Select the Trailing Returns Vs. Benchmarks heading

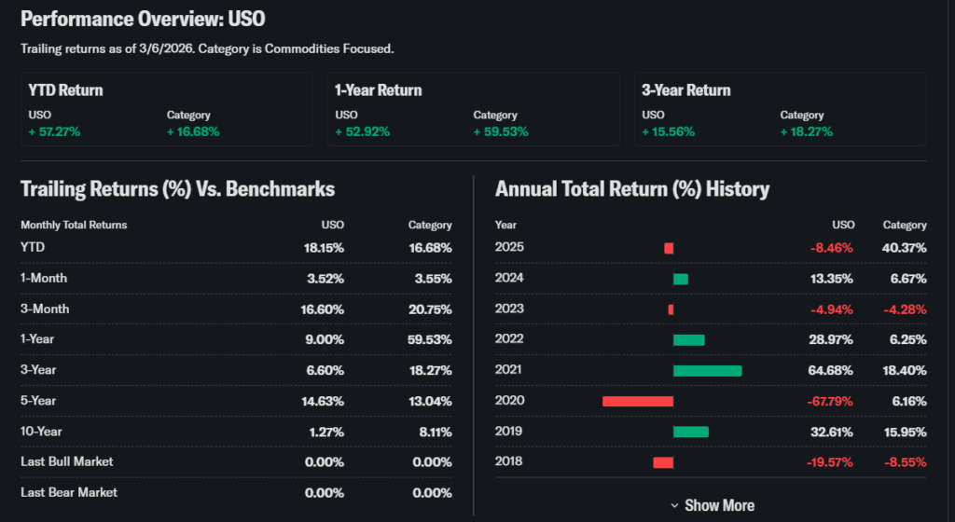pyautogui.click(x=177, y=189)
